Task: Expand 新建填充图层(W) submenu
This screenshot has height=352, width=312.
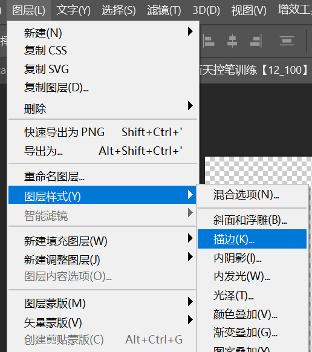Action: 102,241
